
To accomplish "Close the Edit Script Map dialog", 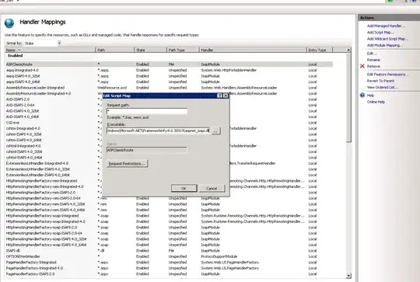I will 226,96.
